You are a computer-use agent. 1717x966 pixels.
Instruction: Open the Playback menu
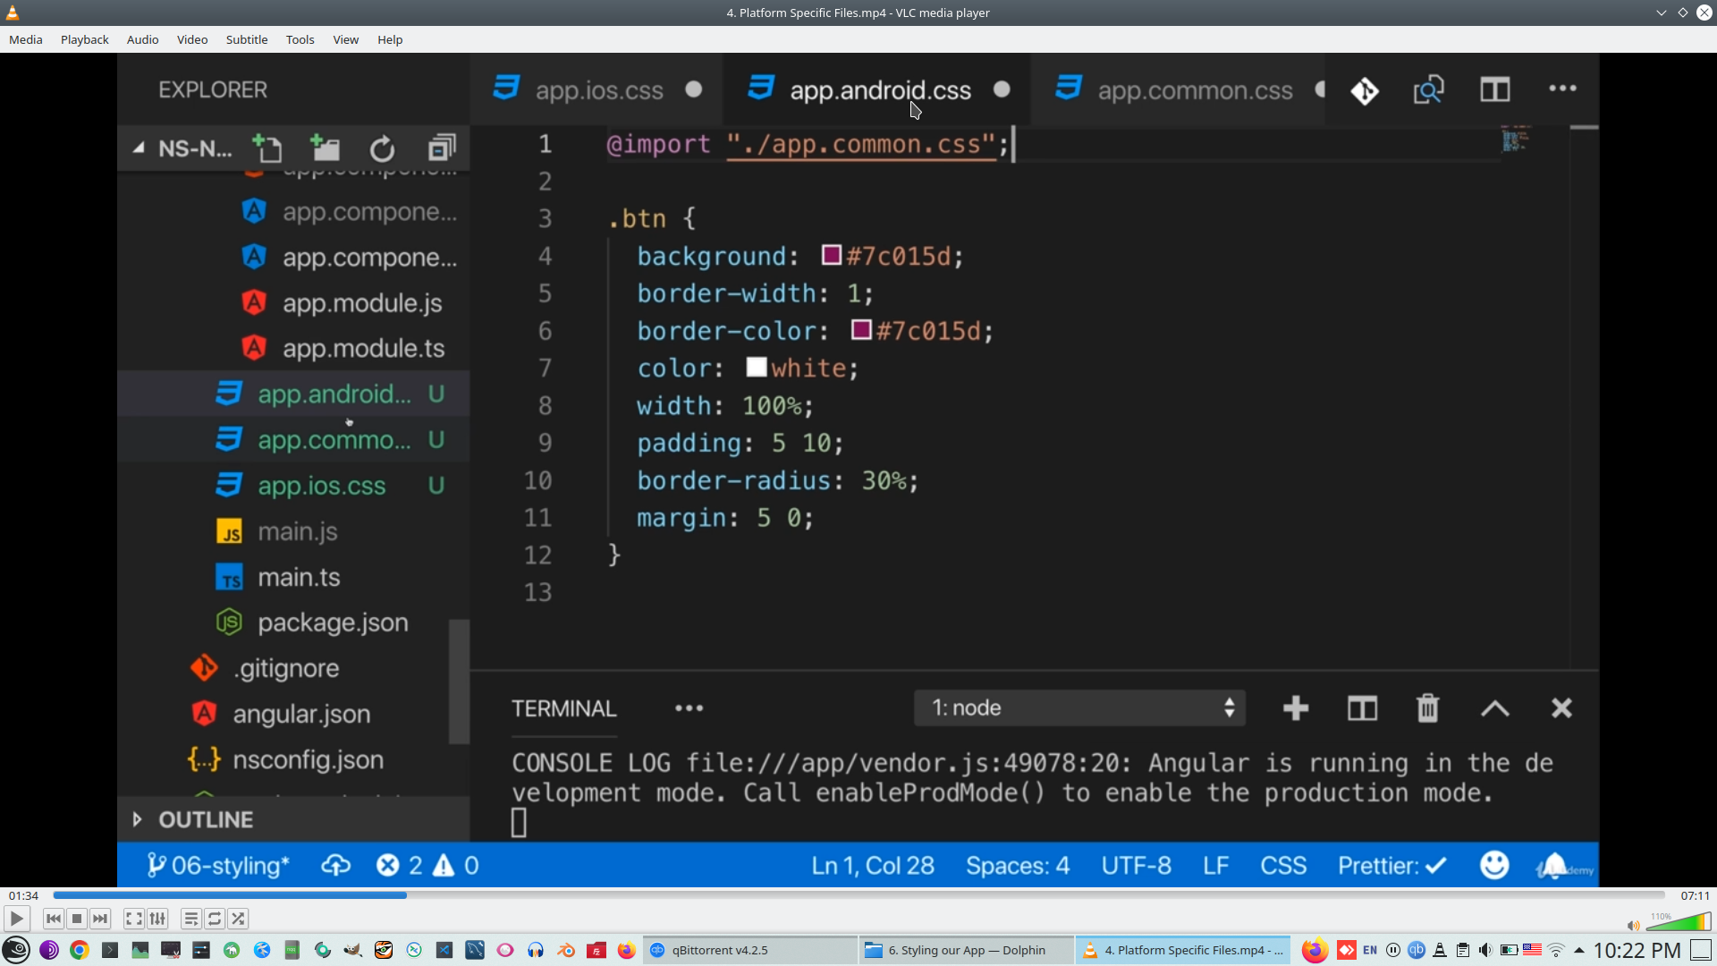(84, 39)
